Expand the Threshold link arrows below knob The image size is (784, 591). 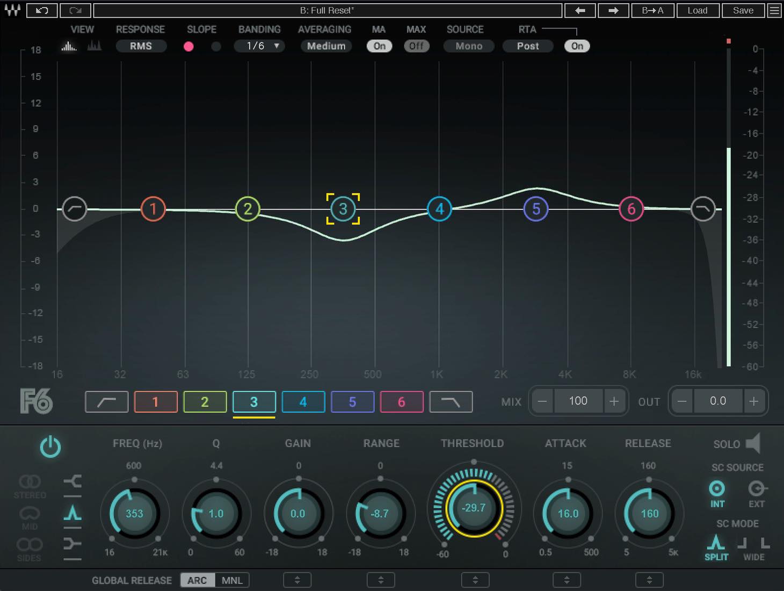click(x=475, y=580)
